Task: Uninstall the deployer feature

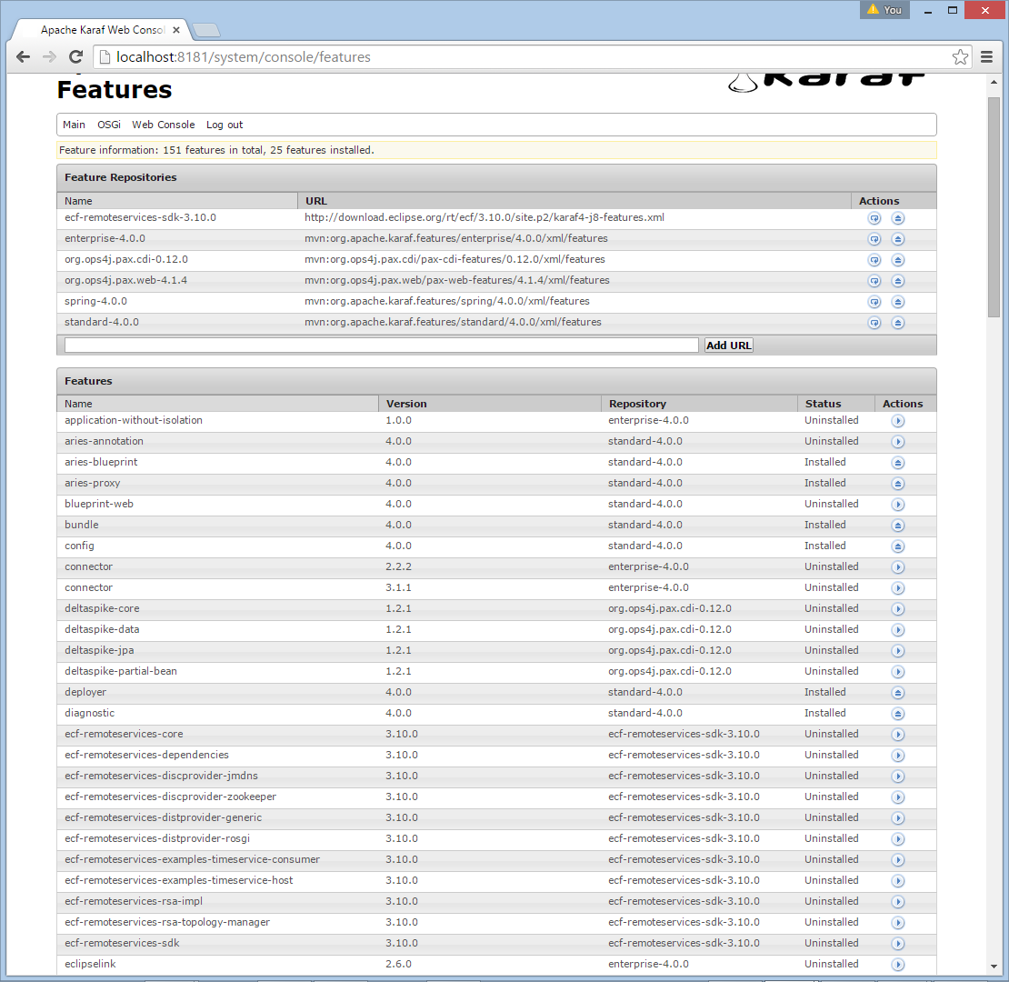Action: click(898, 693)
